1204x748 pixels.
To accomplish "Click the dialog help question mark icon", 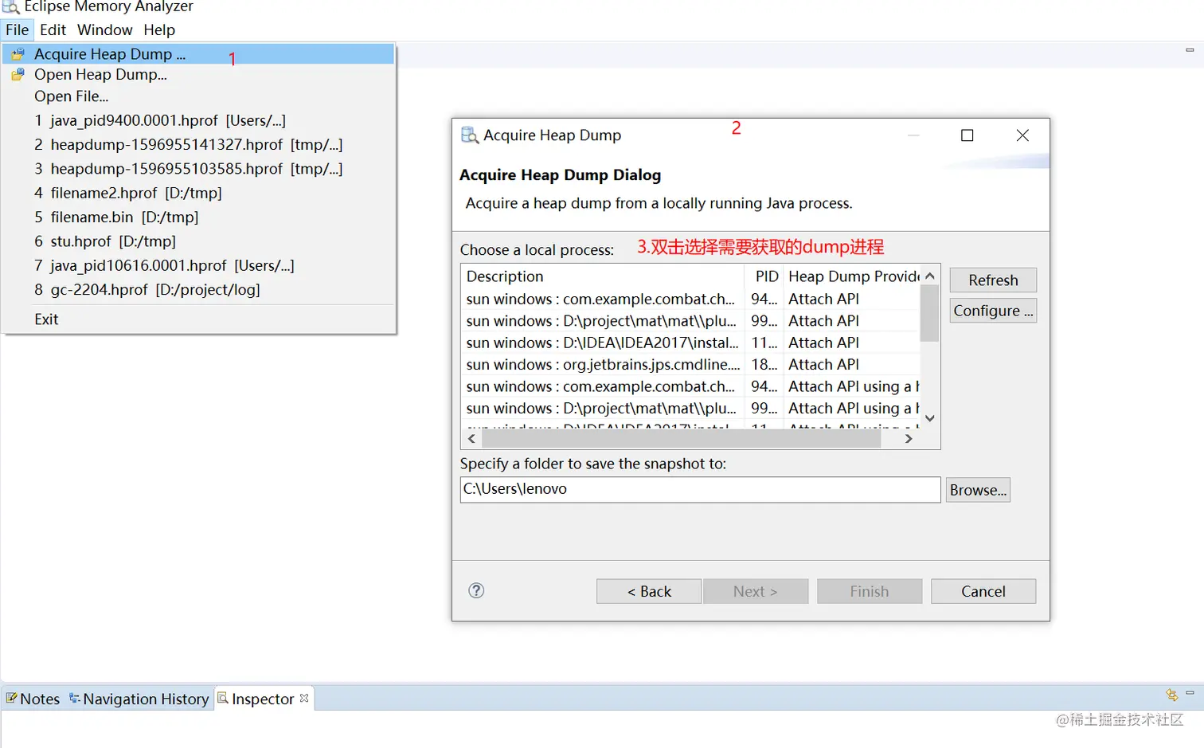I will [x=476, y=590].
